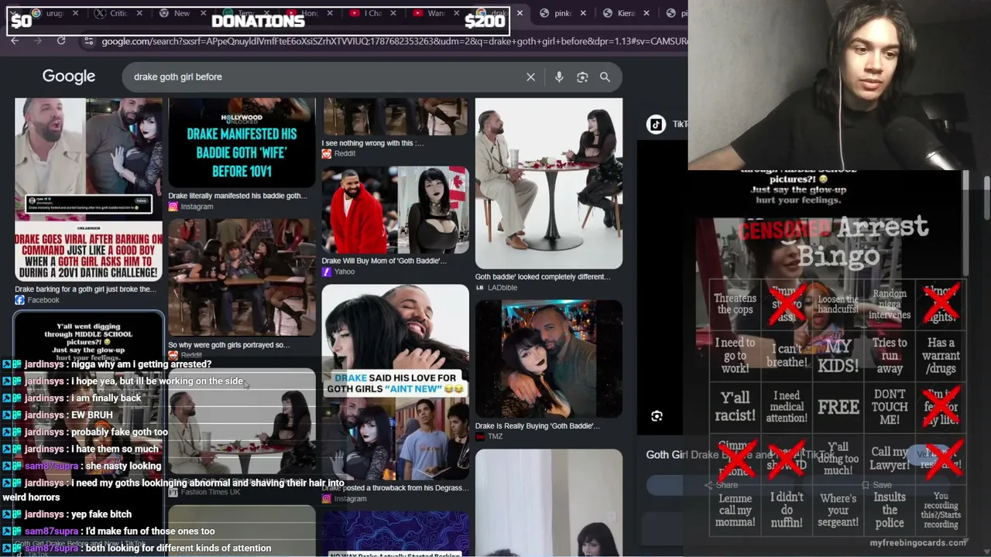991x557 pixels.
Task: Close the 'drake' browser tab
Action: pyautogui.click(x=520, y=13)
